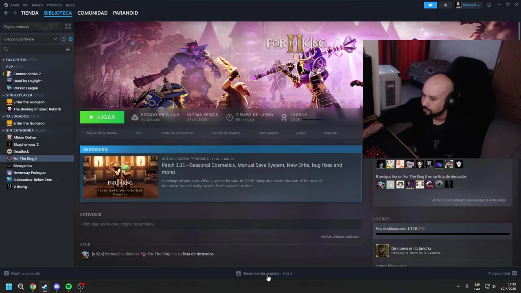This screenshot has width=521, height=293.
Task: Open Counter-Strike 2 from the library list
Action: [x=27, y=74]
